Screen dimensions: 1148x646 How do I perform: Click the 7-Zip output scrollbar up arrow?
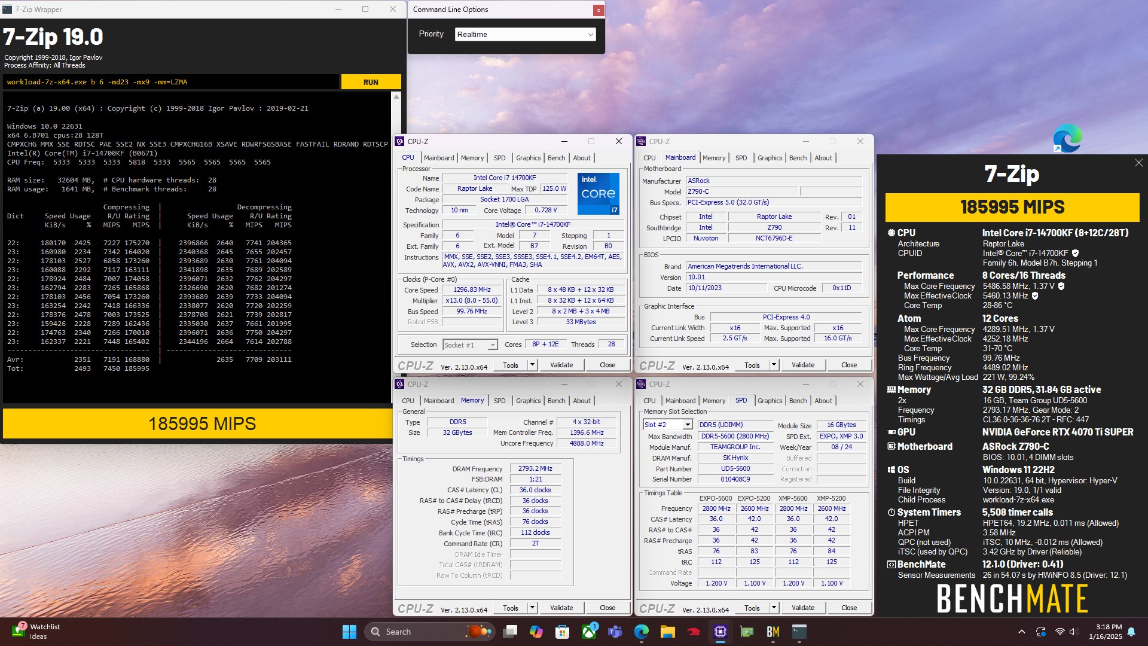[x=396, y=96]
